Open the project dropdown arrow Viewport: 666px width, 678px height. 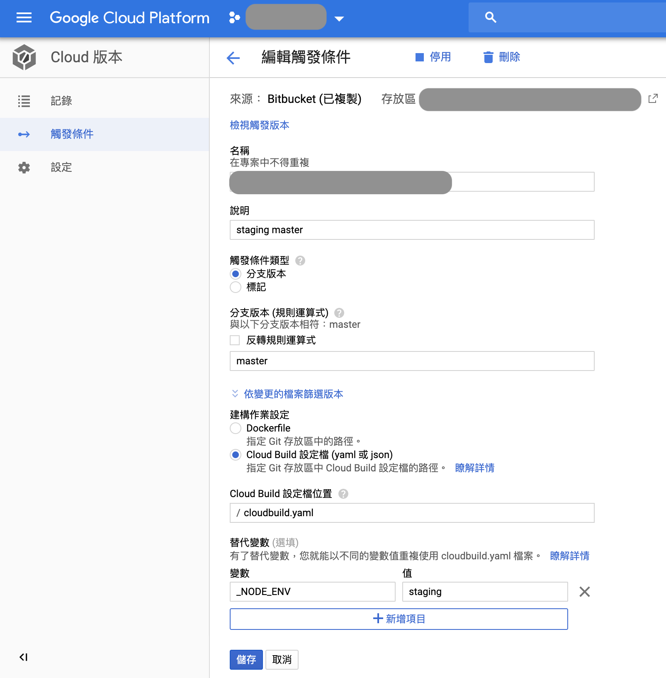339,19
